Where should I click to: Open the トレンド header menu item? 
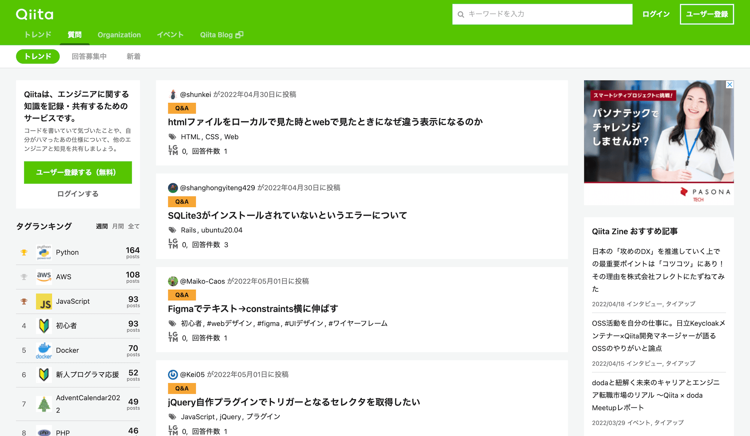tap(38, 35)
